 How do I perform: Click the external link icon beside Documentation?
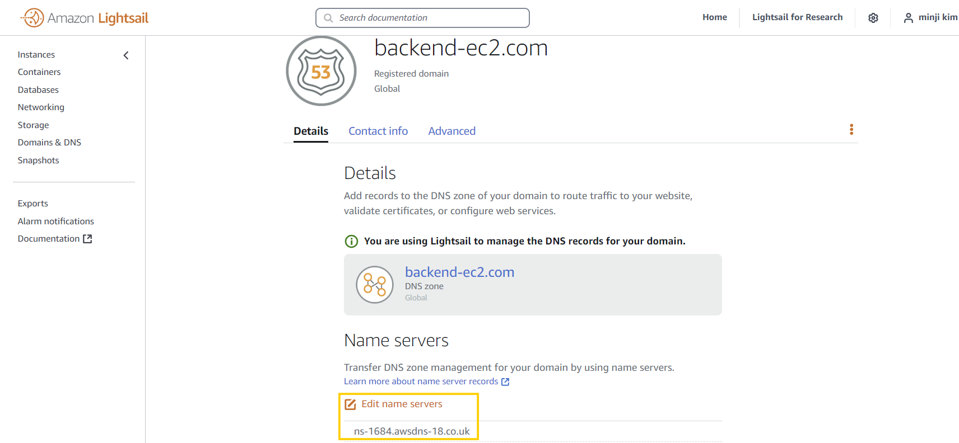pos(87,239)
